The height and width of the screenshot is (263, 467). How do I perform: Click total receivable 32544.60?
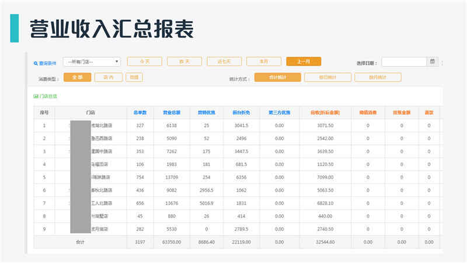pos(325,242)
